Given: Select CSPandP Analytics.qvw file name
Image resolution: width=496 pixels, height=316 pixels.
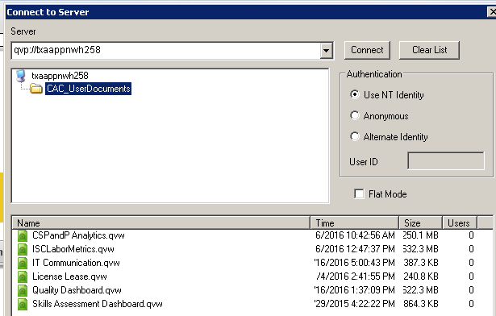Looking at the screenshot, I should (x=78, y=235).
